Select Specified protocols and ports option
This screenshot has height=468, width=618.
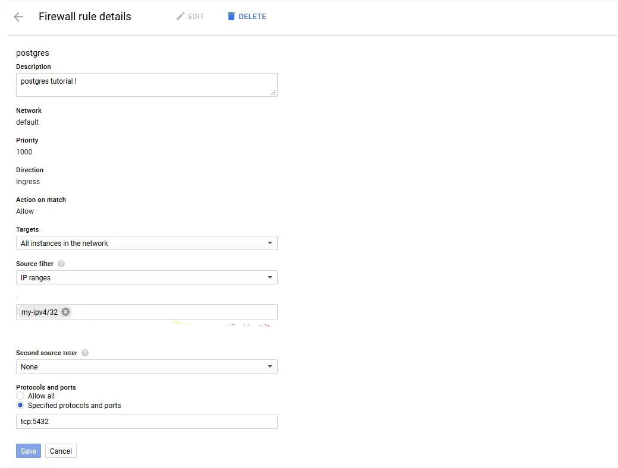[x=20, y=406]
